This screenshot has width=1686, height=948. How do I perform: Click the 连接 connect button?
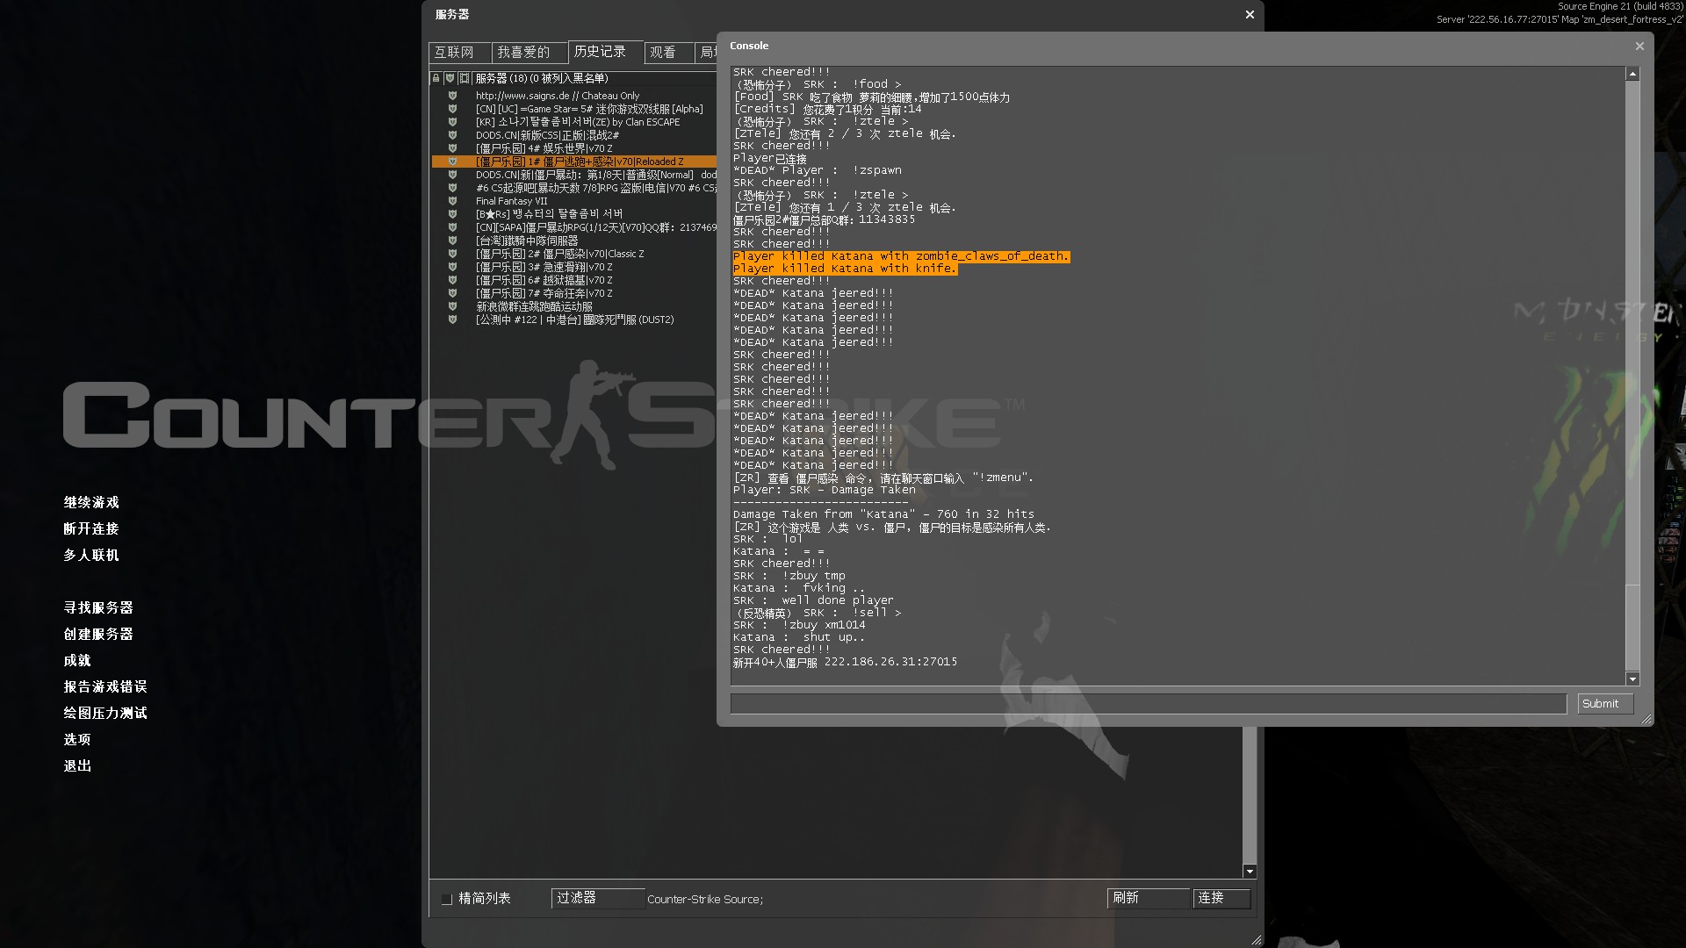pos(1221,898)
